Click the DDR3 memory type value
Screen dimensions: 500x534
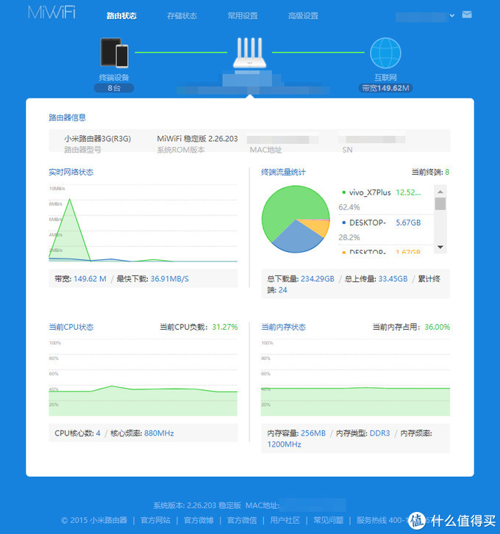[x=379, y=433]
